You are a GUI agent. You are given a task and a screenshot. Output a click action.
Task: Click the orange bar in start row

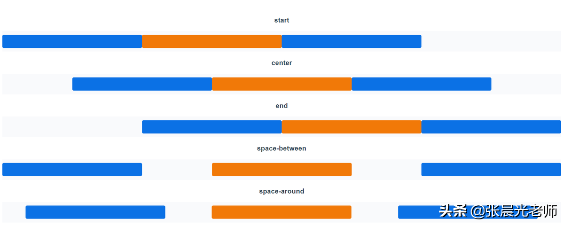(211, 41)
